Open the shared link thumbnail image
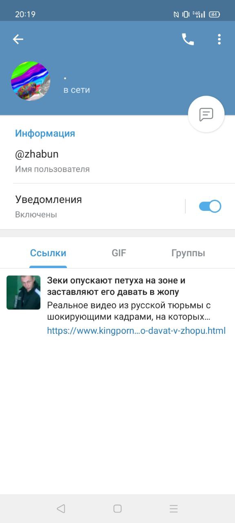This screenshot has height=523, width=235. coord(24,293)
